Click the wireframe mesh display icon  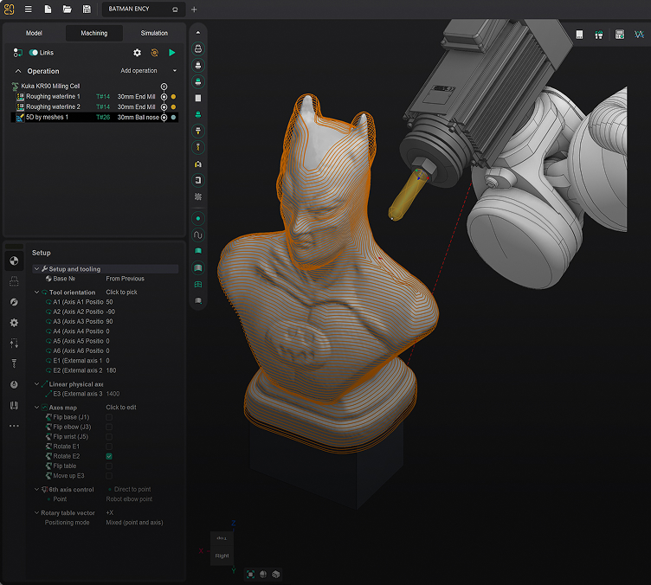pyautogui.click(x=198, y=285)
